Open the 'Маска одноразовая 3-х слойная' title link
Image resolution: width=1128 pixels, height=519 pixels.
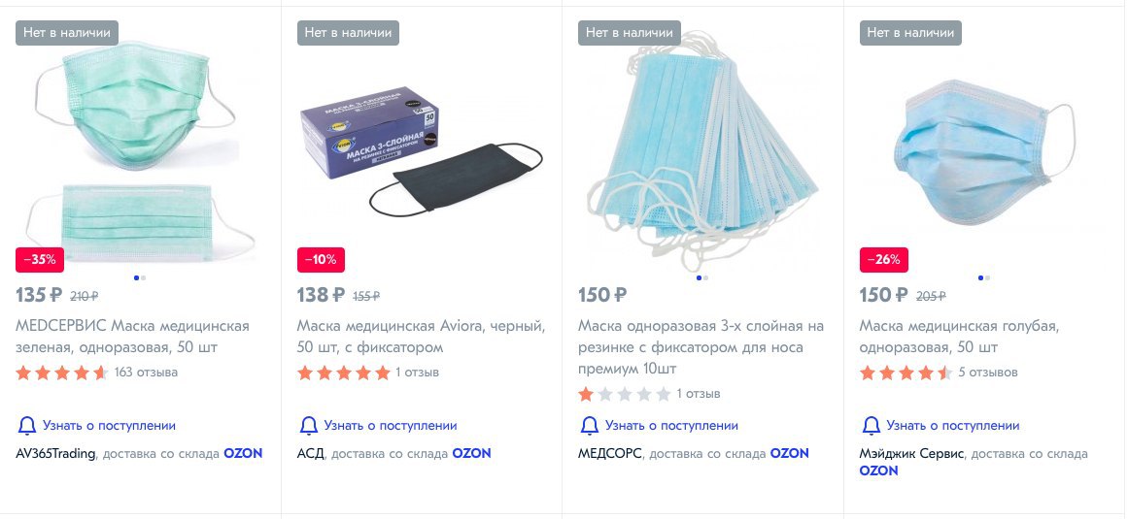point(701,347)
